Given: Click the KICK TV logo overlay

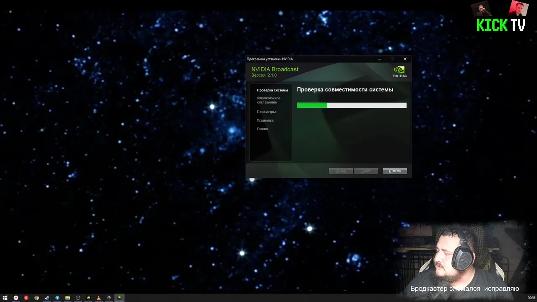Looking at the screenshot, I should point(501,25).
